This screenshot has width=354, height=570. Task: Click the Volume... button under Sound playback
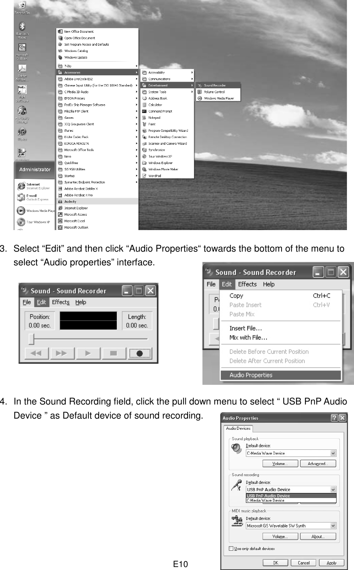(x=280, y=463)
